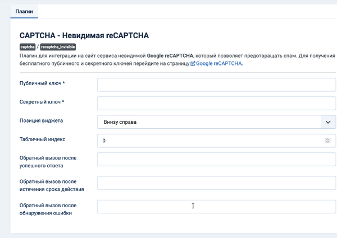
Task: Open the Позиция виджета dropdown
Action: click(x=216, y=122)
